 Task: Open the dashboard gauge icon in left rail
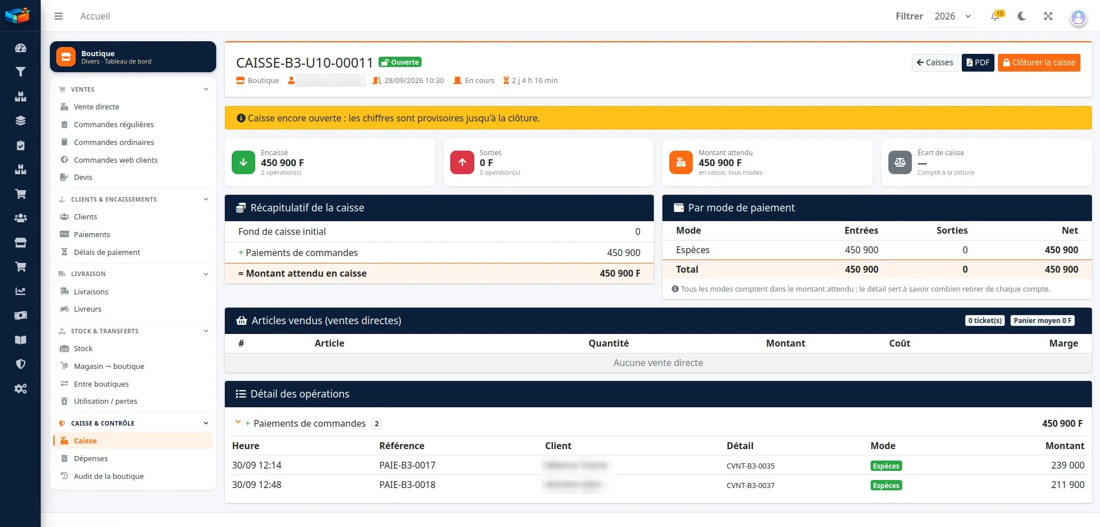coord(21,48)
